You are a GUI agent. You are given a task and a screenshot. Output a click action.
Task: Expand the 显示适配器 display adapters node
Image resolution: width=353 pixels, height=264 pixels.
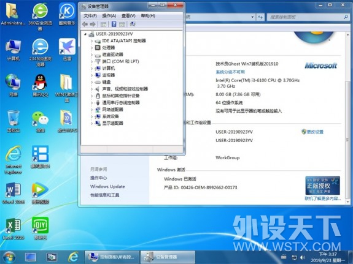click(91, 123)
